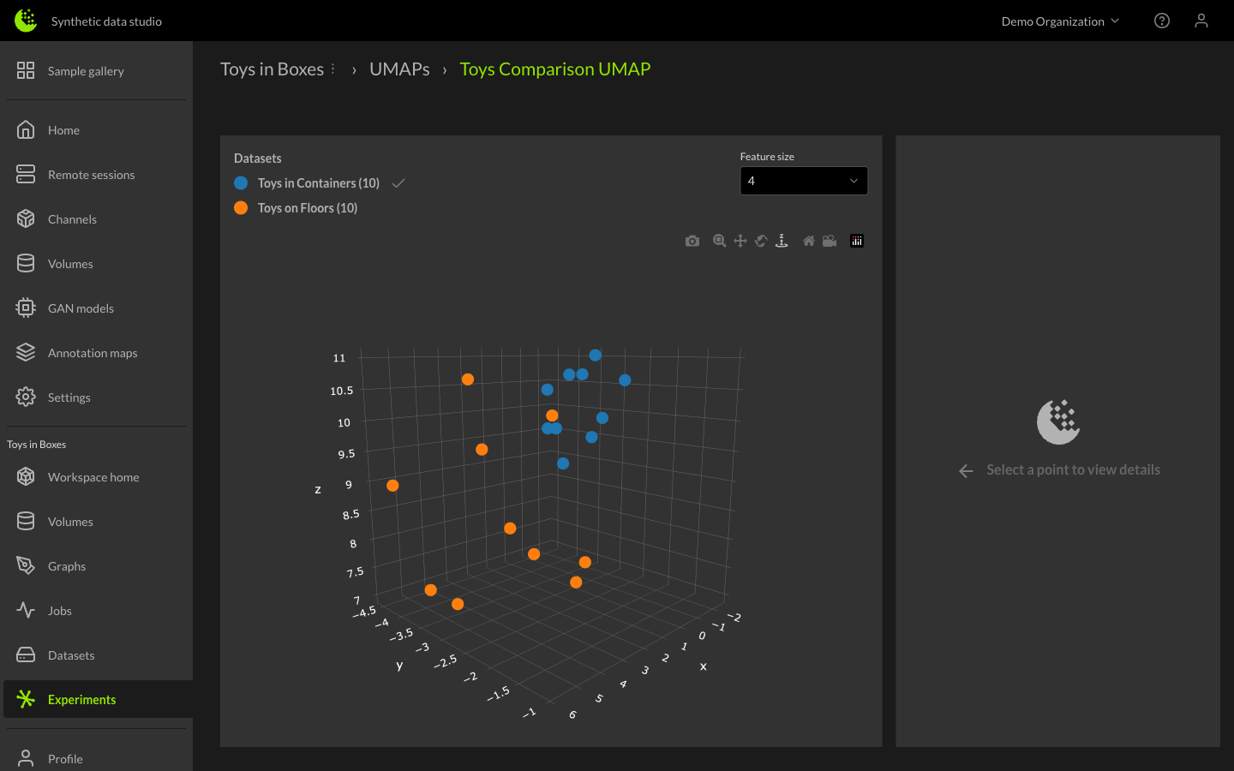Navigate to UMAPs breadcrumb link
This screenshot has width=1234, height=771.
pos(399,69)
